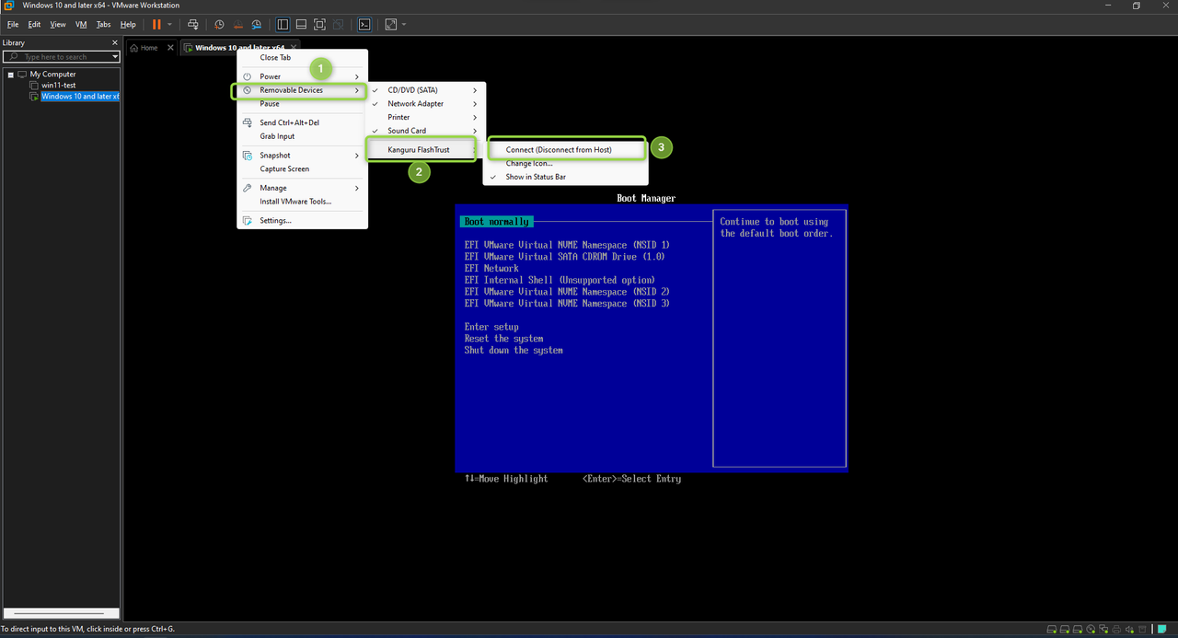Revert to snapshot using the toolbar icon
Image resolution: width=1178 pixels, height=638 pixels.
(237, 24)
